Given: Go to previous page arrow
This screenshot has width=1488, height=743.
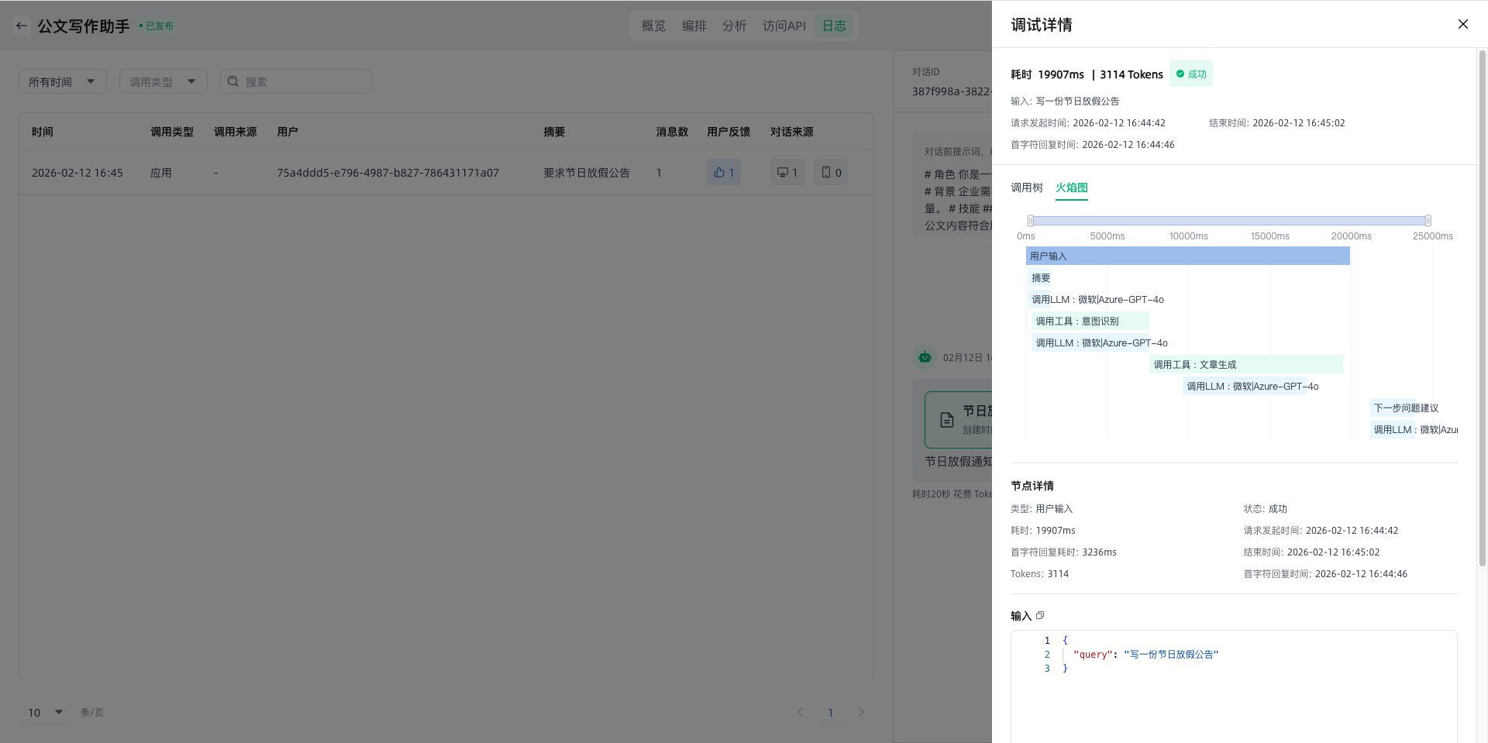Looking at the screenshot, I should tap(800, 712).
